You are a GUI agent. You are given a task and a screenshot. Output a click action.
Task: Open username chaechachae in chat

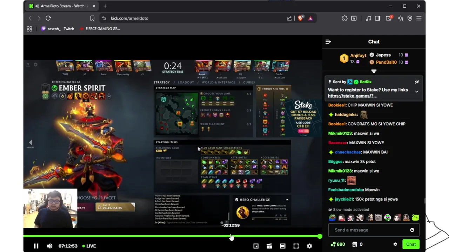point(348,152)
